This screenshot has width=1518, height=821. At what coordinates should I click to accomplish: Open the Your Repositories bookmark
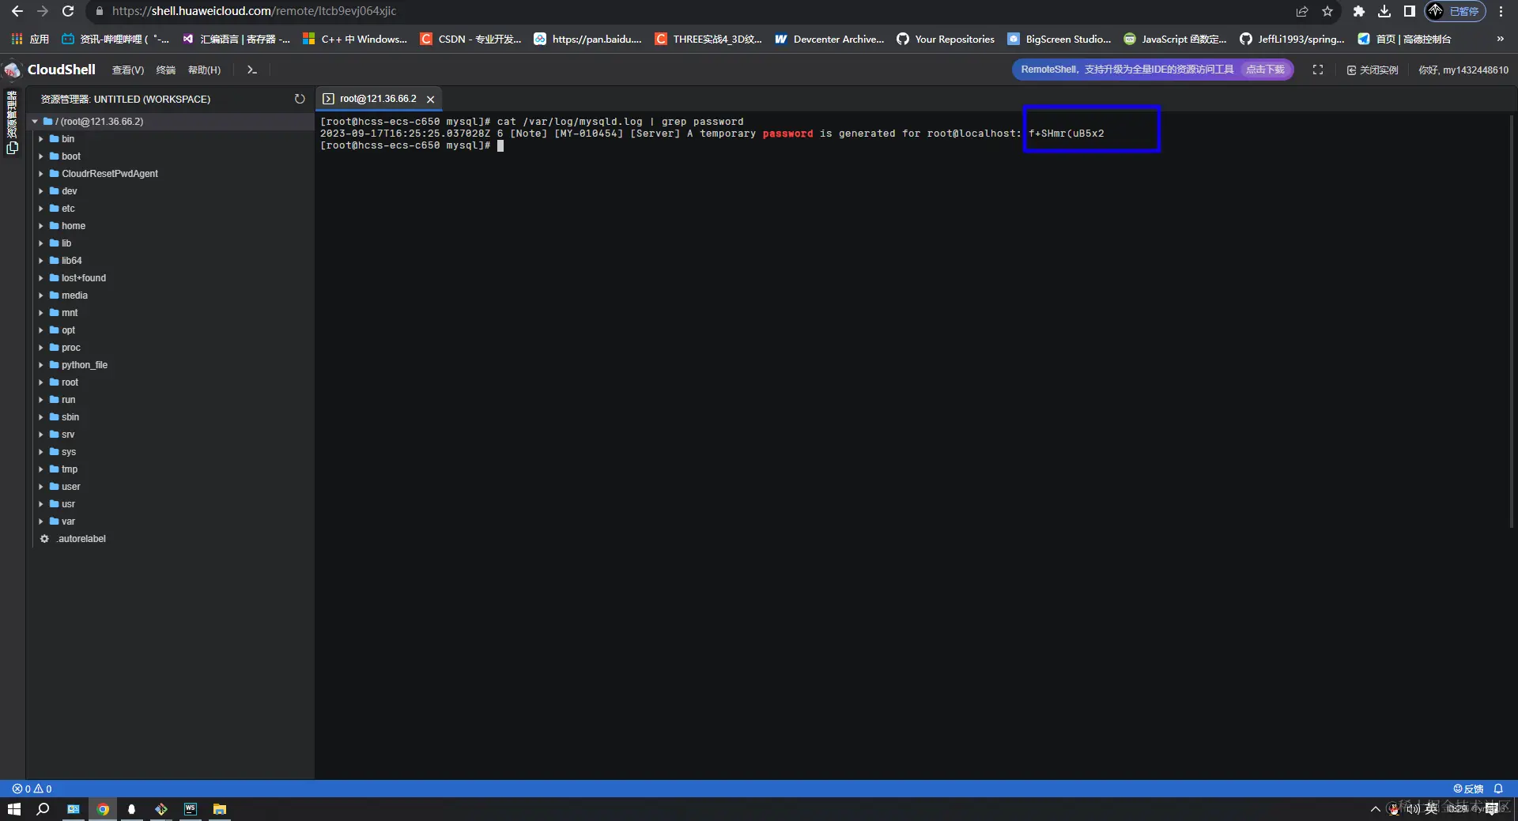[x=946, y=39]
